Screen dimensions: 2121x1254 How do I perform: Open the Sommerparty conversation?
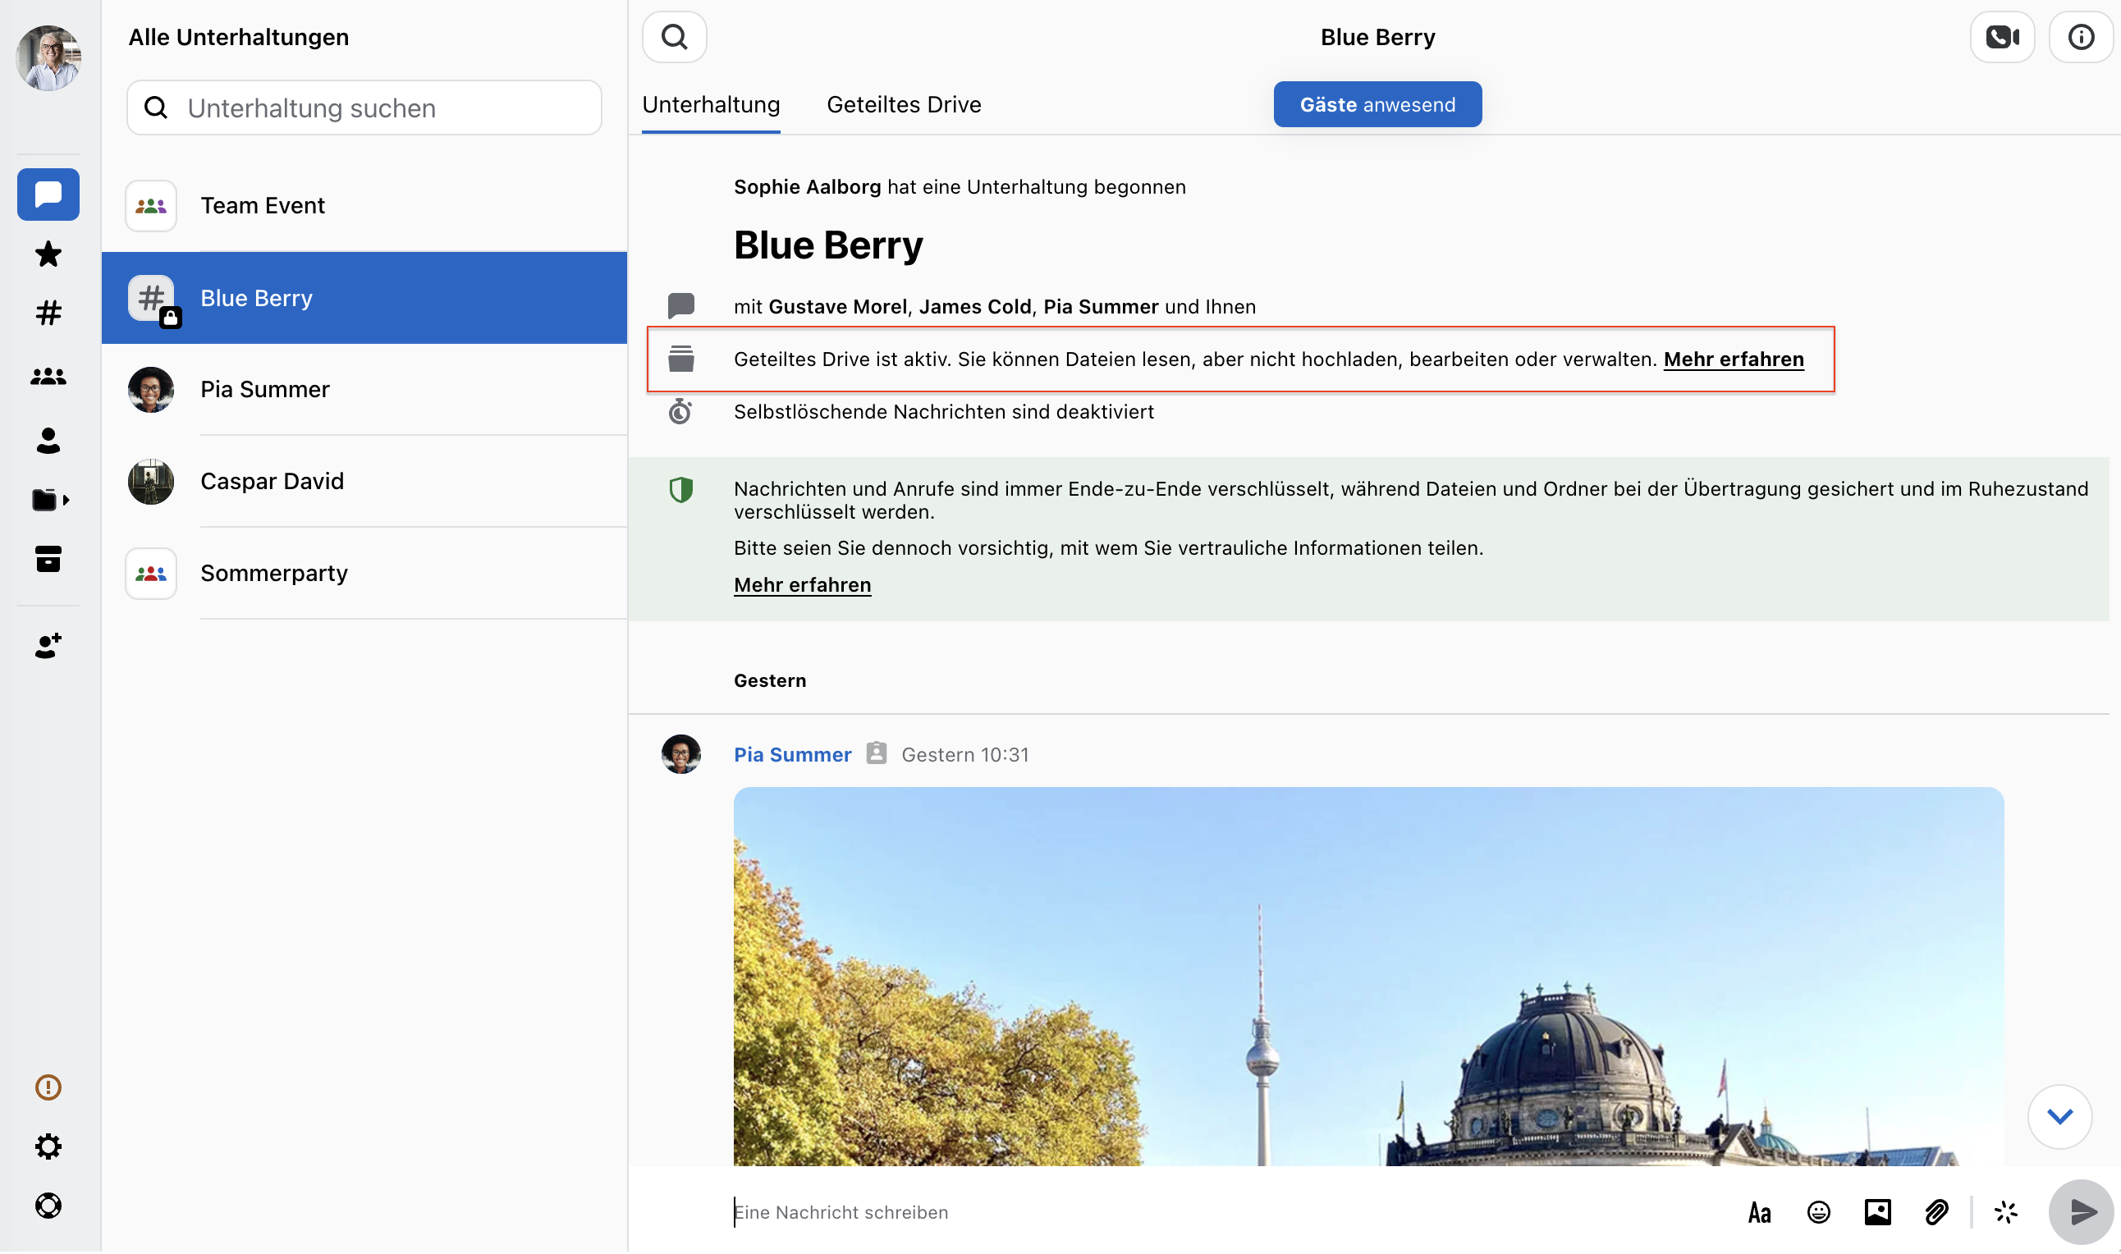364,574
